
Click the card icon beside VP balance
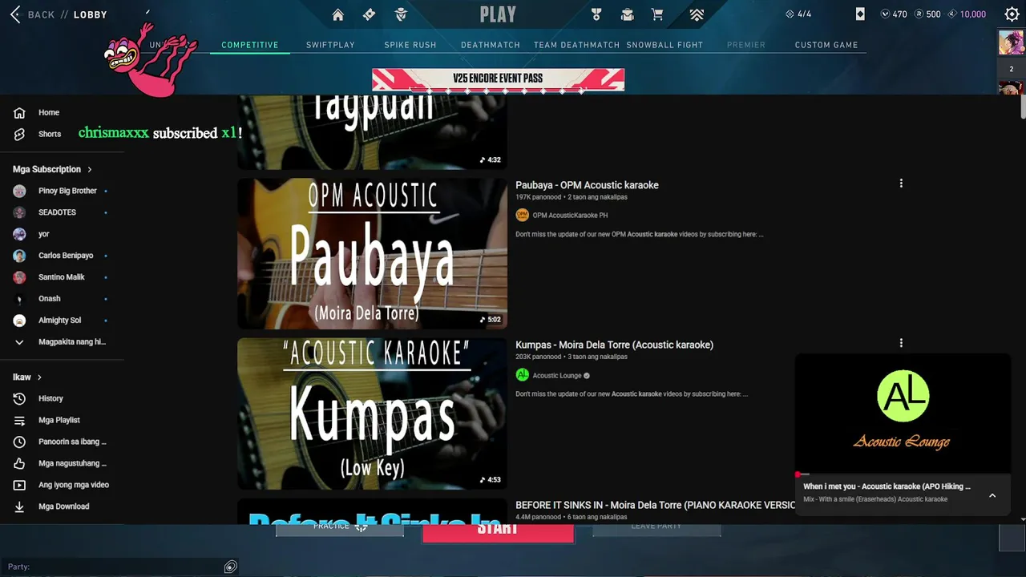point(860,14)
